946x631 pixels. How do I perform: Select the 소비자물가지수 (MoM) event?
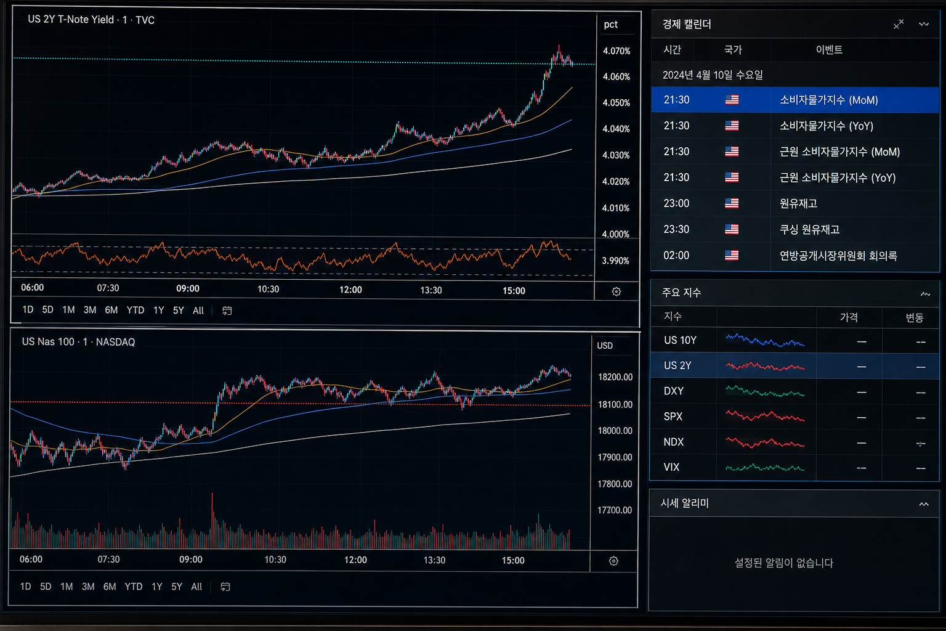click(x=795, y=100)
